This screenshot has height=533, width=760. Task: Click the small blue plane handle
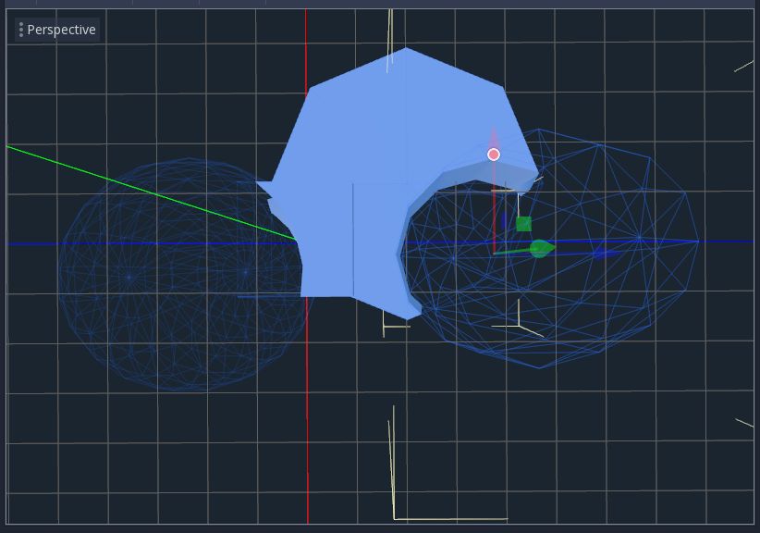(x=504, y=220)
